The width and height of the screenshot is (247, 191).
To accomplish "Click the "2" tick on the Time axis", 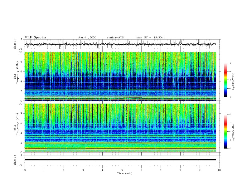I will [64, 170].
